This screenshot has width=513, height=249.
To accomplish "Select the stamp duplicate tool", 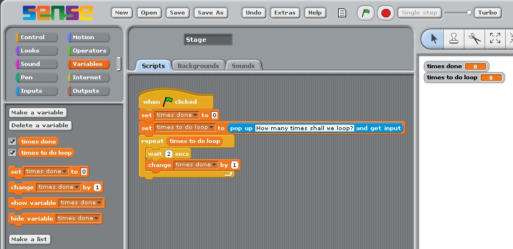I will point(453,39).
